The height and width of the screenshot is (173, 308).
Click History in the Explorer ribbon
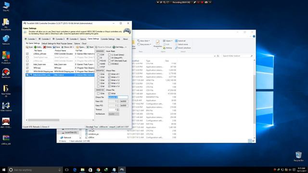click(167, 48)
